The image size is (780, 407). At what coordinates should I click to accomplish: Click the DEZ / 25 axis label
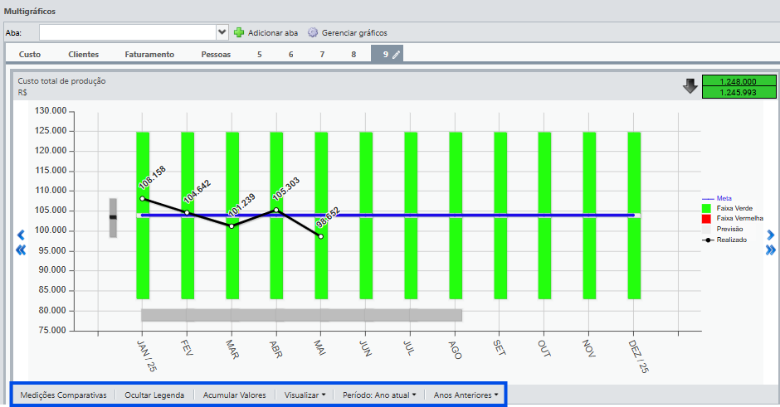[x=639, y=356]
